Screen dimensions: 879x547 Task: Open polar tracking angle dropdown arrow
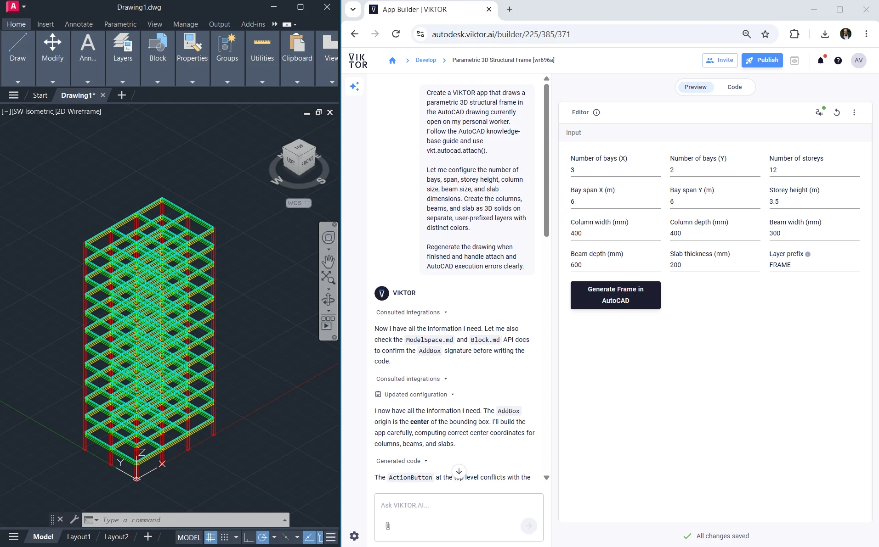coord(274,537)
